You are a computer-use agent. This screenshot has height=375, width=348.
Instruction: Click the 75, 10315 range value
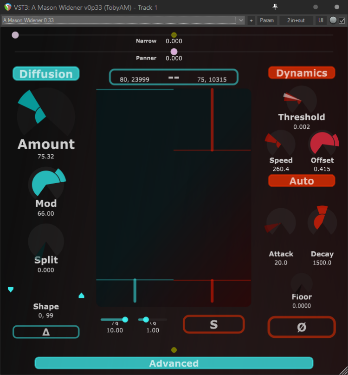coord(212,79)
